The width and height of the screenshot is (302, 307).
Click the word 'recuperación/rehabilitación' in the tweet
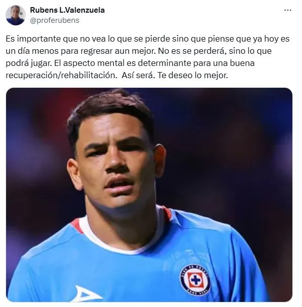pyautogui.click(x=61, y=76)
